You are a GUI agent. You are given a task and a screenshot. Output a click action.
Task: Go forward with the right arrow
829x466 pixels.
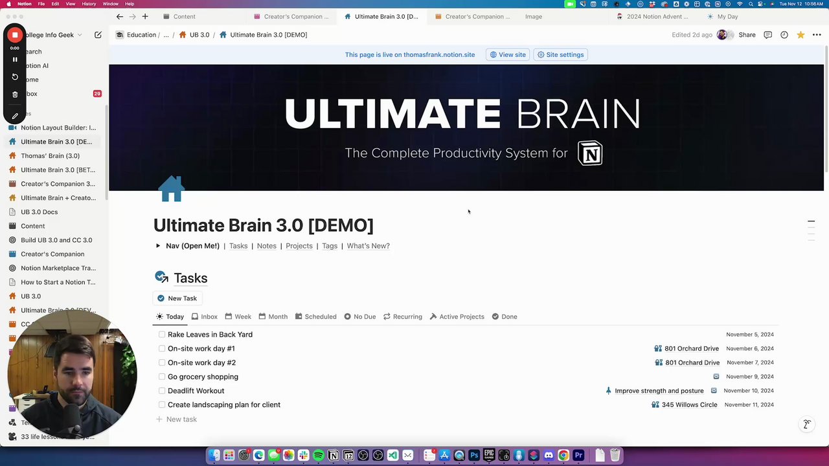[x=132, y=16]
